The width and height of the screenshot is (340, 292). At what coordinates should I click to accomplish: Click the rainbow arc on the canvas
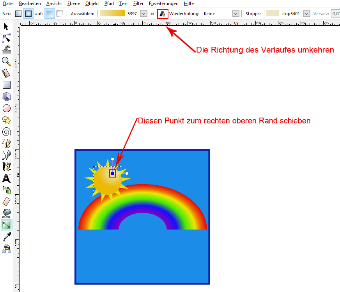tap(143, 198)
